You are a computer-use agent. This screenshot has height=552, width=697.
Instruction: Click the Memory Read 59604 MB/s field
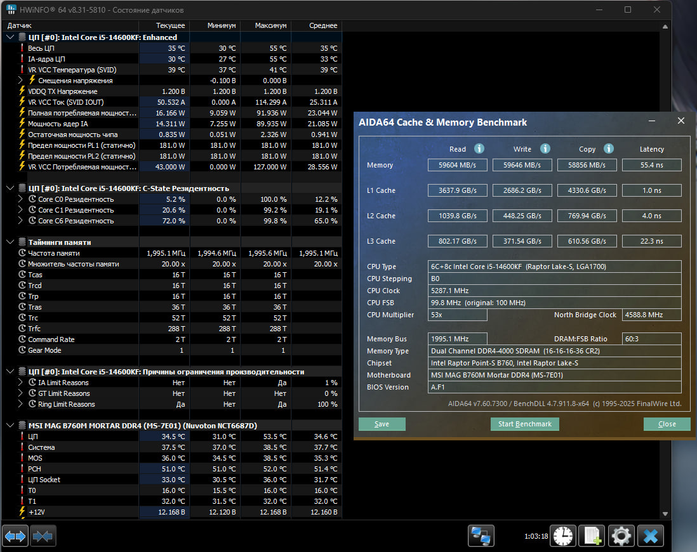(457, 165)
